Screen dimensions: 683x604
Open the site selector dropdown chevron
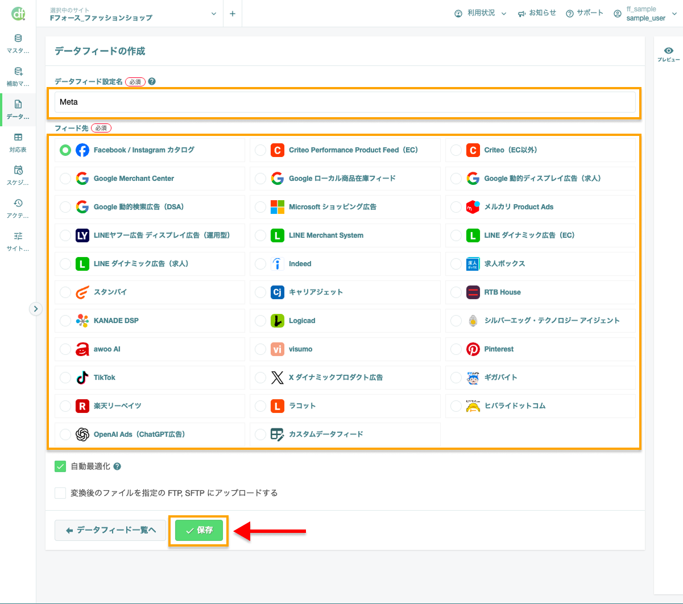click(214, 14)
